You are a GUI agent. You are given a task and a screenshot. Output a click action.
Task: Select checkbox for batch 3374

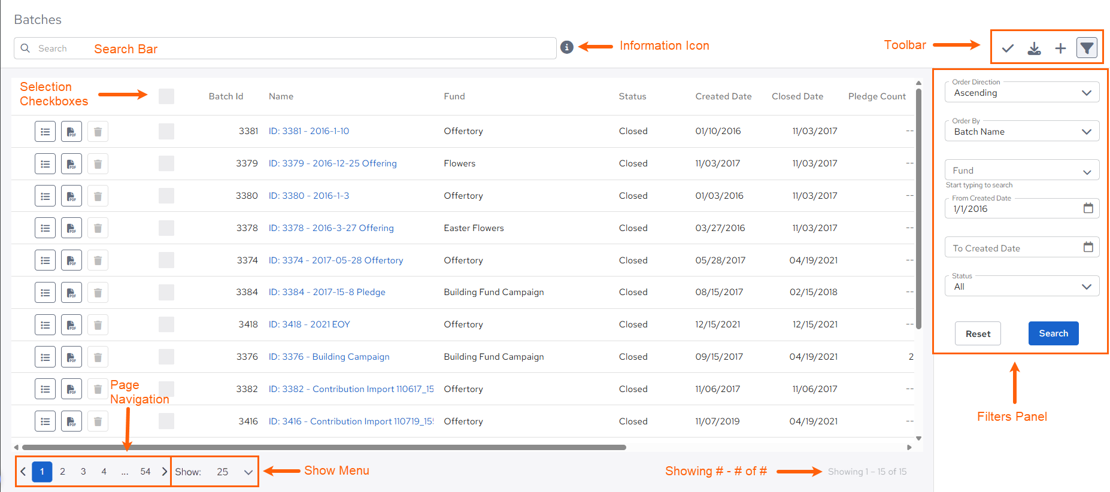166,260
